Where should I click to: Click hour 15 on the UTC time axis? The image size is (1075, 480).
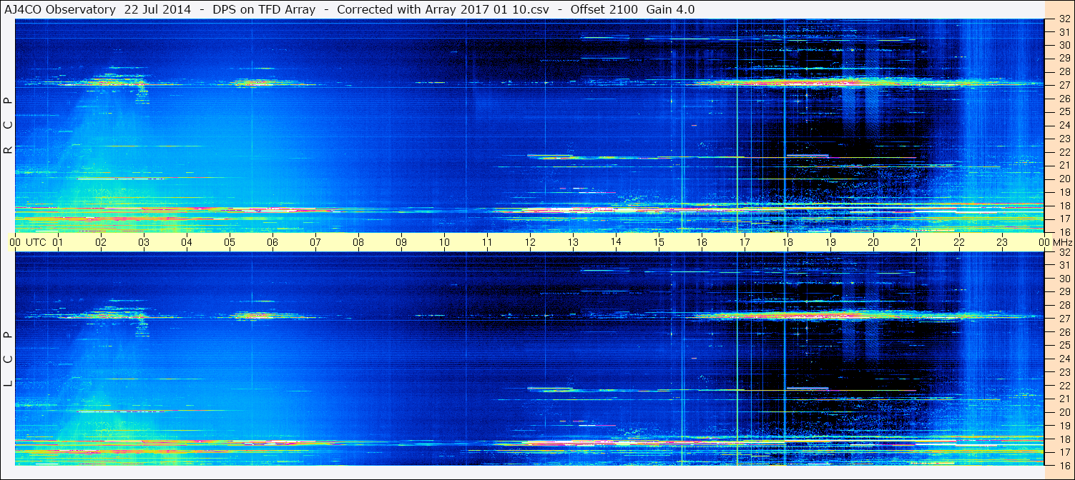(x=659, y=242)
